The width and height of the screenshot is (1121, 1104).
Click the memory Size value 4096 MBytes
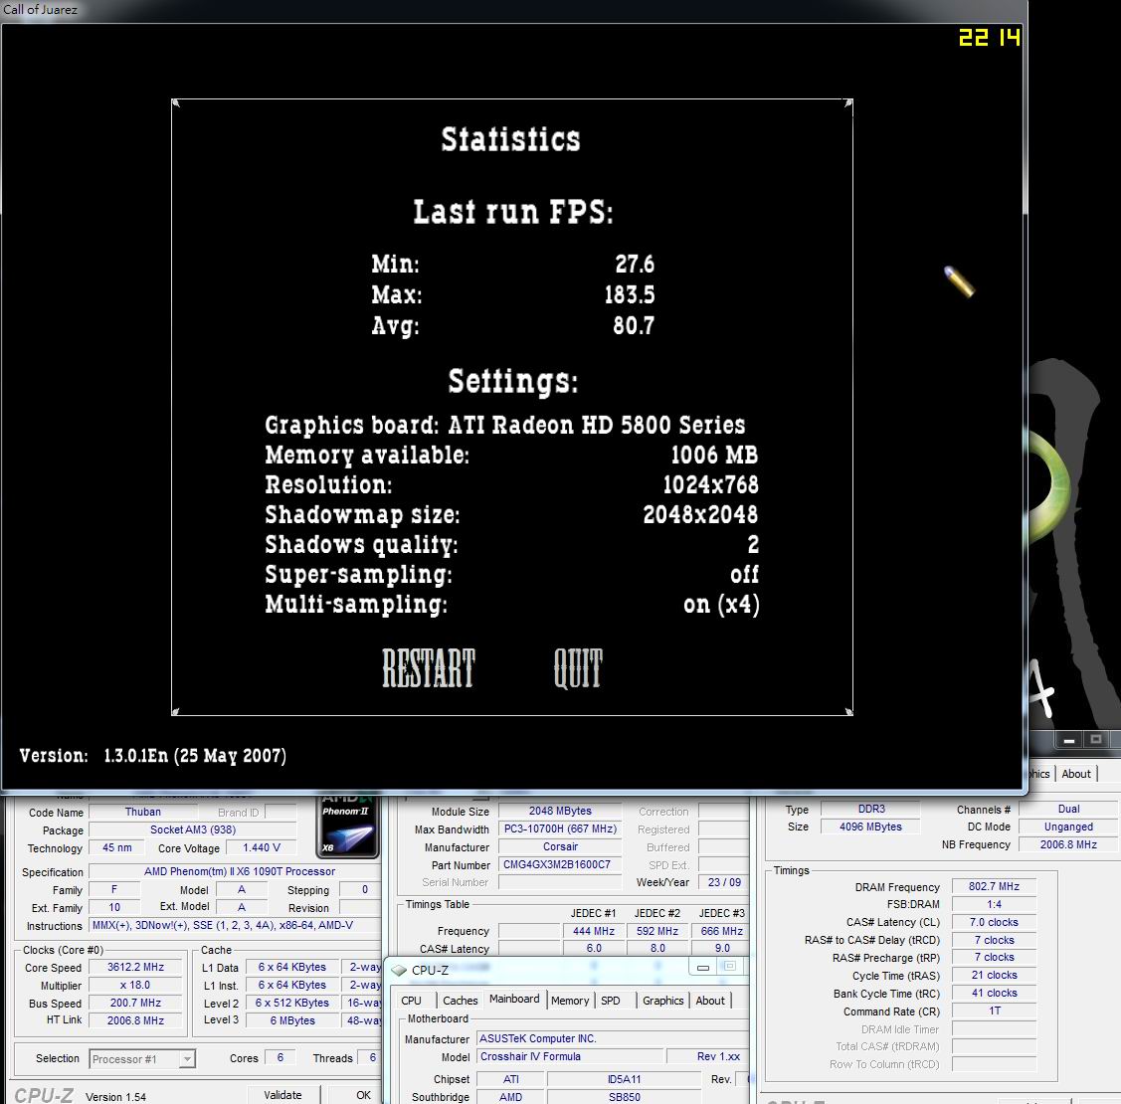[870, 827]
